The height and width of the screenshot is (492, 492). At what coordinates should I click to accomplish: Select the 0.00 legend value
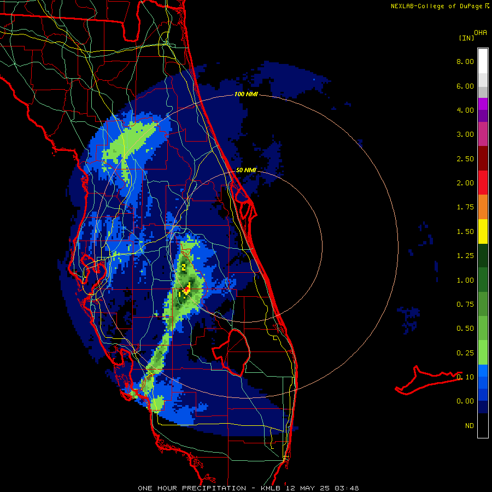coord(465,401)
